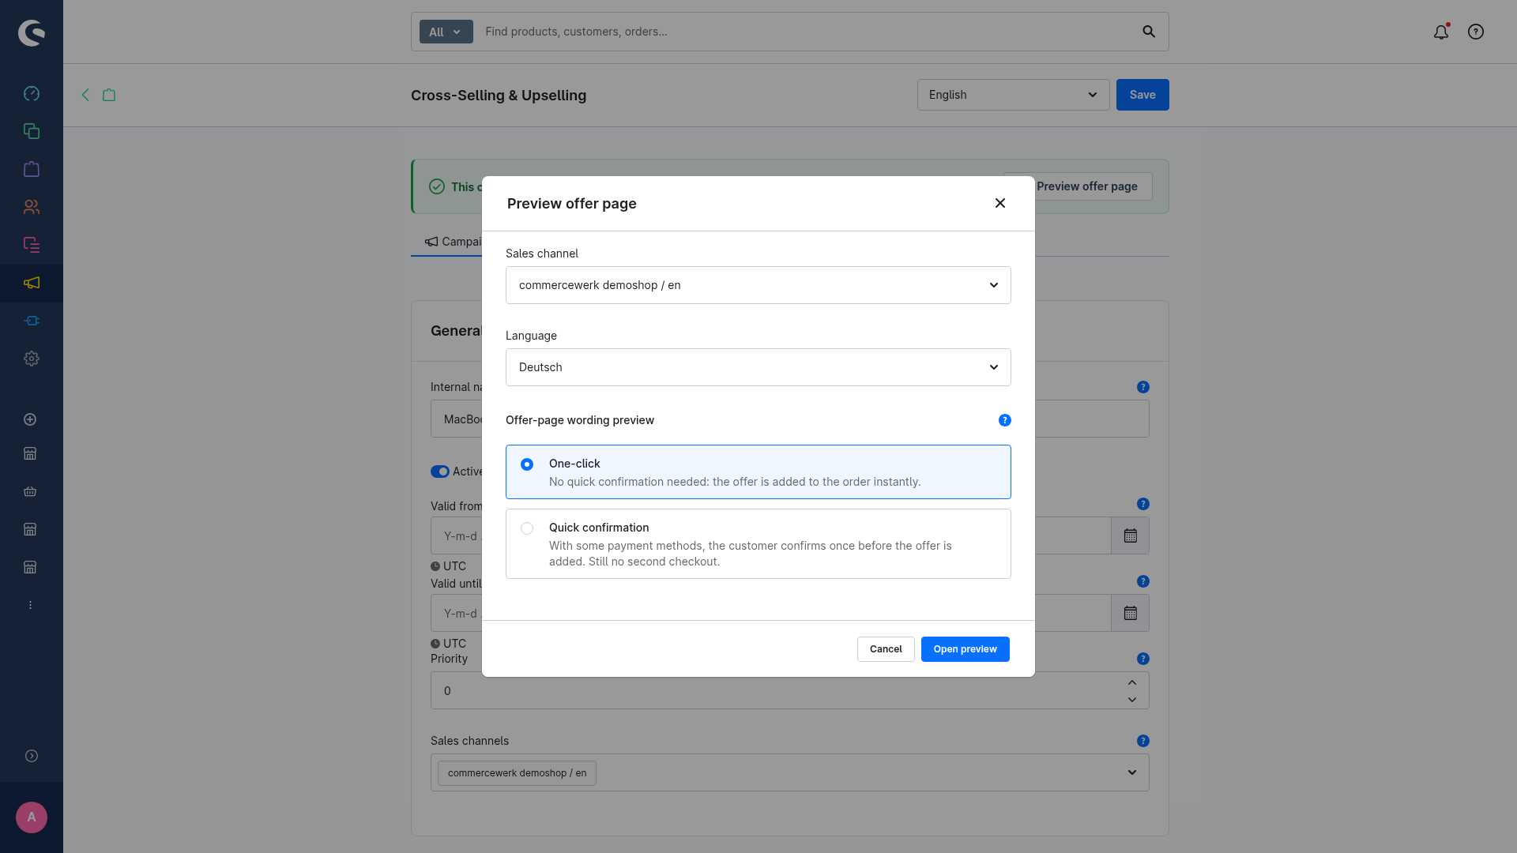Screen dimensions: 1517x853
Task: Open the user avatar A menu
Action: point(32,817)
